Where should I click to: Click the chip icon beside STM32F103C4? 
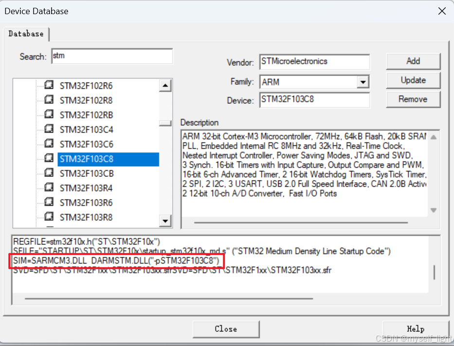tap(49, 129)
